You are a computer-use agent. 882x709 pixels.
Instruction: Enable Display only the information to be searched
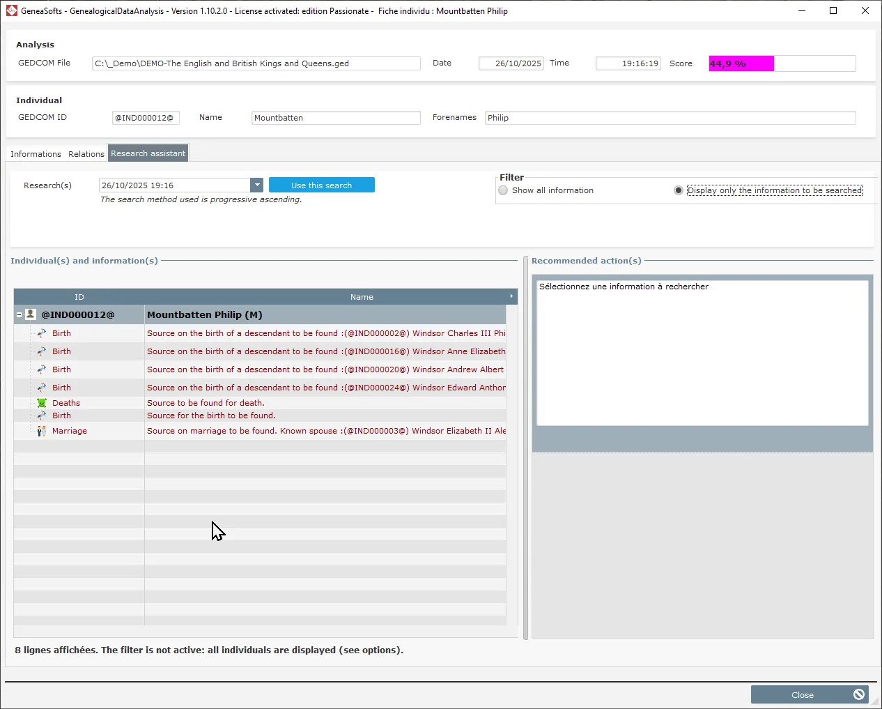(x=678, y=190)
